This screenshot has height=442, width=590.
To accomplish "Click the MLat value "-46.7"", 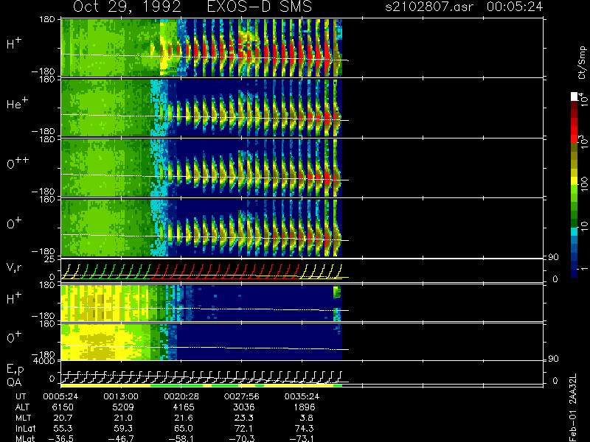I will tap(121, 438).
